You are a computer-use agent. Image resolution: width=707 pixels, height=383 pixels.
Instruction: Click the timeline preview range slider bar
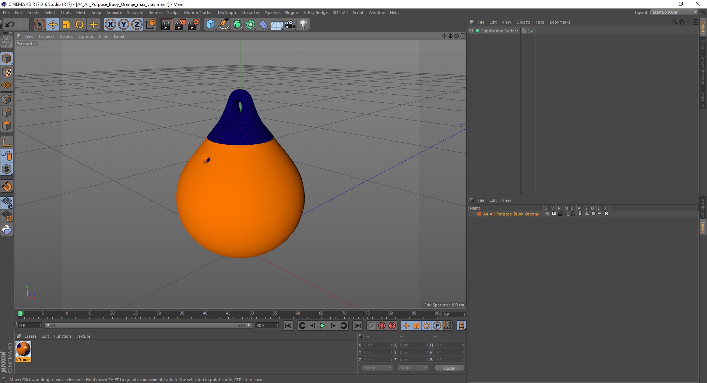pyautogui.click(x=148, y=325)
